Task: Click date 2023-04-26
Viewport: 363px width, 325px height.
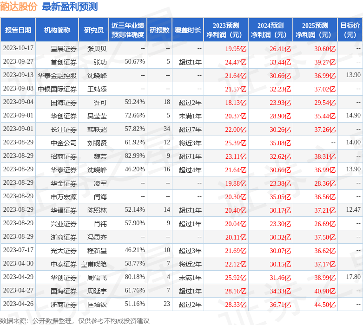Action: [18, 304]
